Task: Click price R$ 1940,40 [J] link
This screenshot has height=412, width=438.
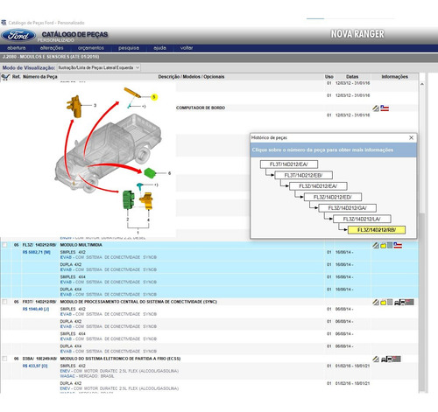Action: [x=36, y=309]
